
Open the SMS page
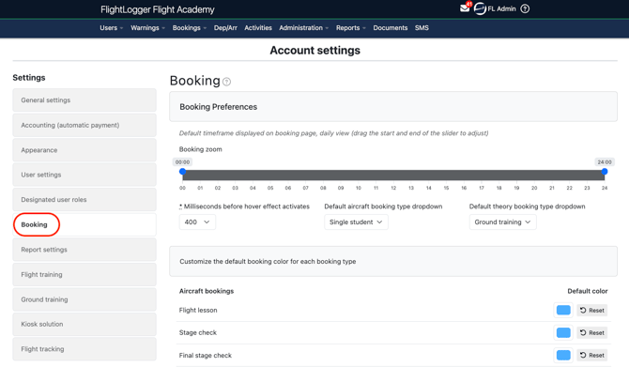coord(422,27)
